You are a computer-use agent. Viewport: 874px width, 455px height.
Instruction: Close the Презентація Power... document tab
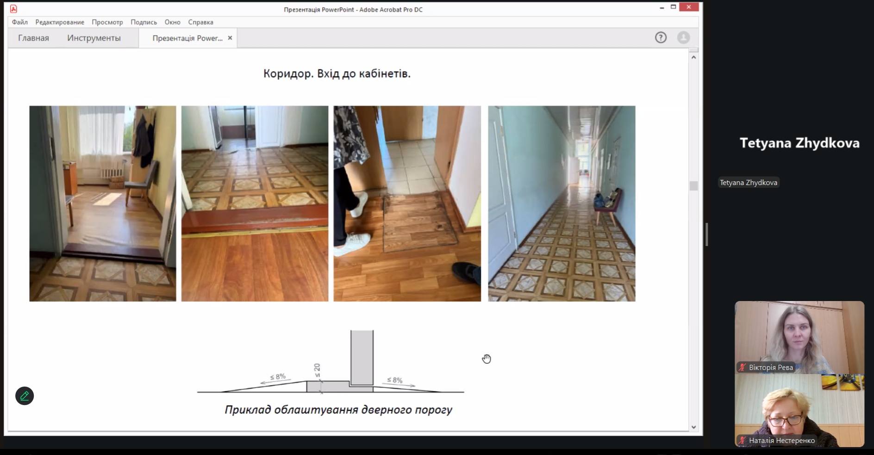coord(230,38)
